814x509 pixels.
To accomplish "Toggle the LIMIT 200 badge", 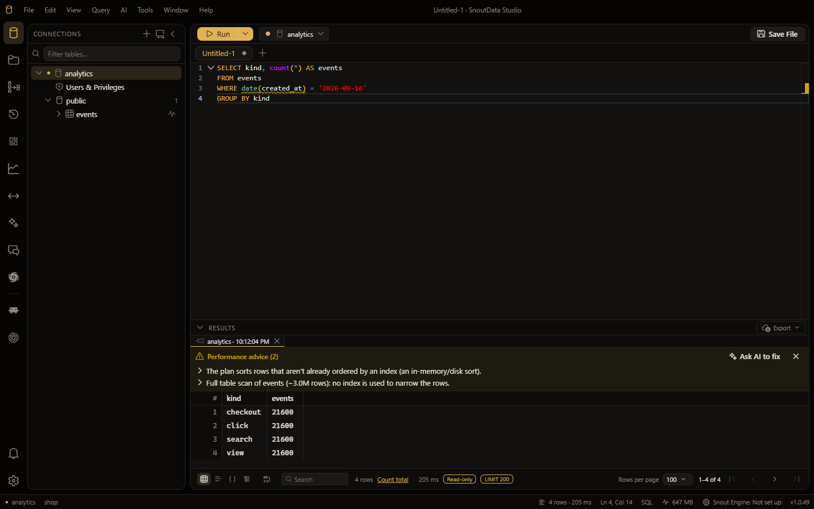I will coord(497,479).
